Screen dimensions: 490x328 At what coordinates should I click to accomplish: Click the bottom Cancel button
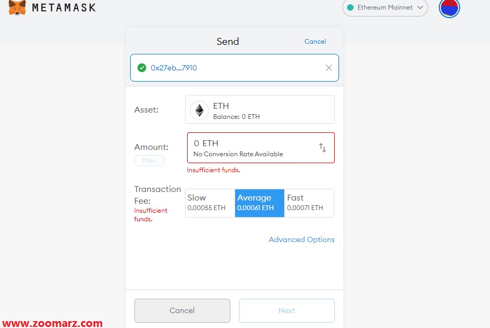(182, 310)
